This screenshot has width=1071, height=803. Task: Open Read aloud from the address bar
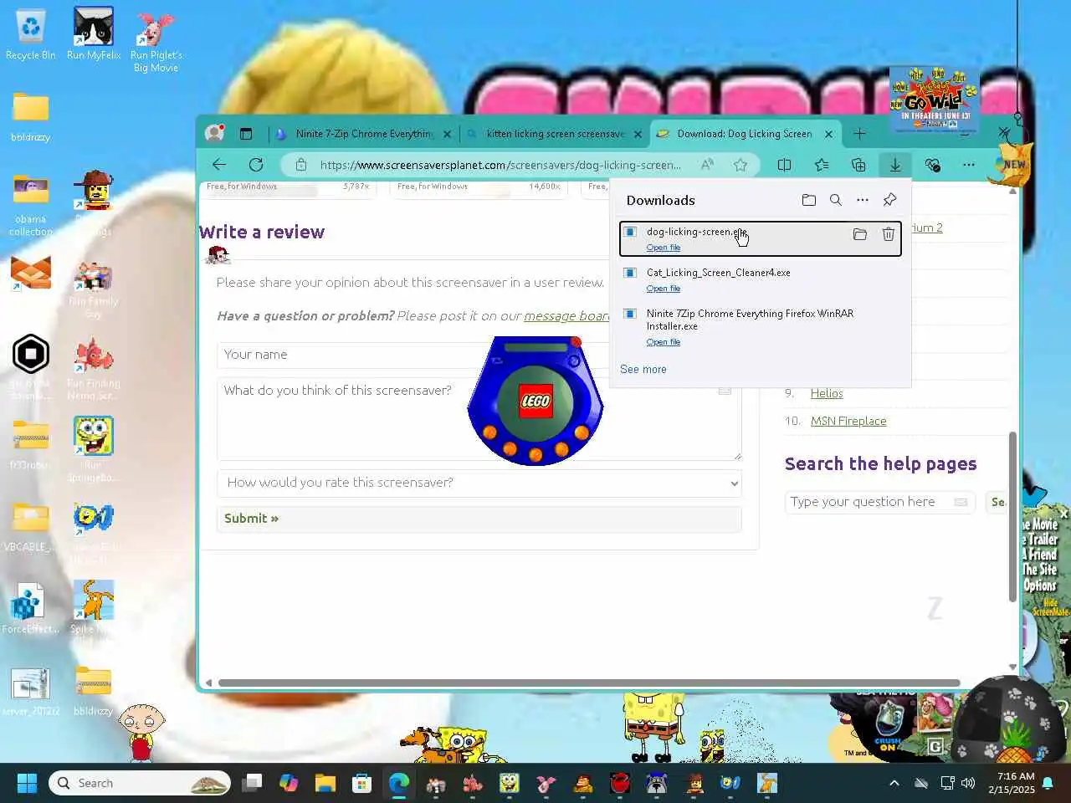point(707,165)
